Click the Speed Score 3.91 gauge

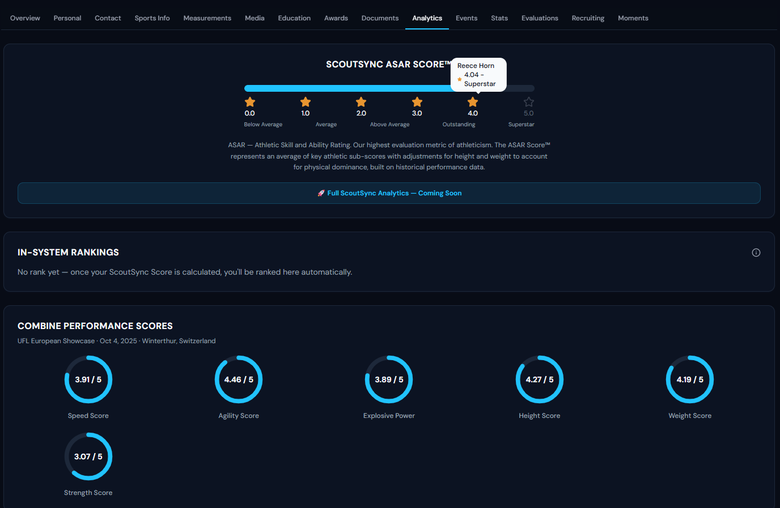[88, 379]
